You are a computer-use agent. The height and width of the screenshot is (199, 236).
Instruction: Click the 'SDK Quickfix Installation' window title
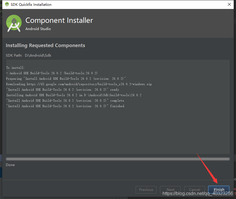point(31,5)
